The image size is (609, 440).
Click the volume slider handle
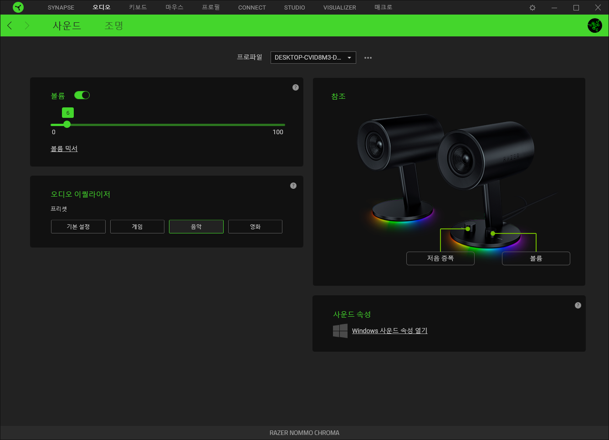67,124
